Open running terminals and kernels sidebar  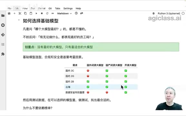3,25
